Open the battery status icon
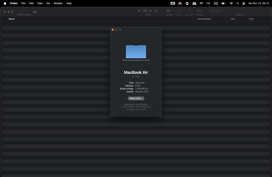Image resolution: width=272 pixels, height=177 pixels. pyautogui.click(x=224, y=3)
